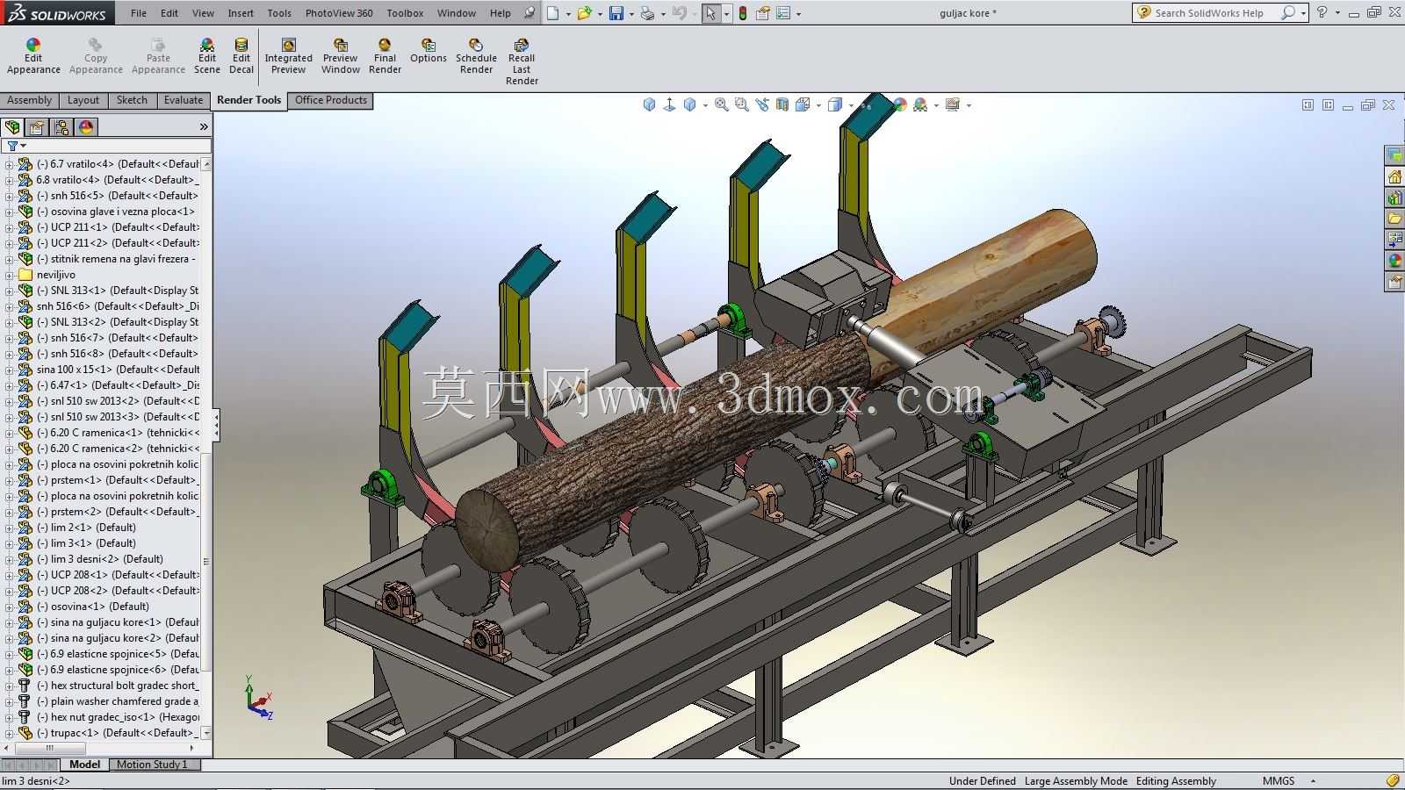The width and height of the screenshot is (1405, 790).
Task: Open PhotoView 360 Options
Action: coord(429,51)
